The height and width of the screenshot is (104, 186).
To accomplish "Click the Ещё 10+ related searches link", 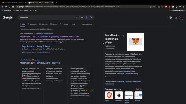I will coord(139,89).
